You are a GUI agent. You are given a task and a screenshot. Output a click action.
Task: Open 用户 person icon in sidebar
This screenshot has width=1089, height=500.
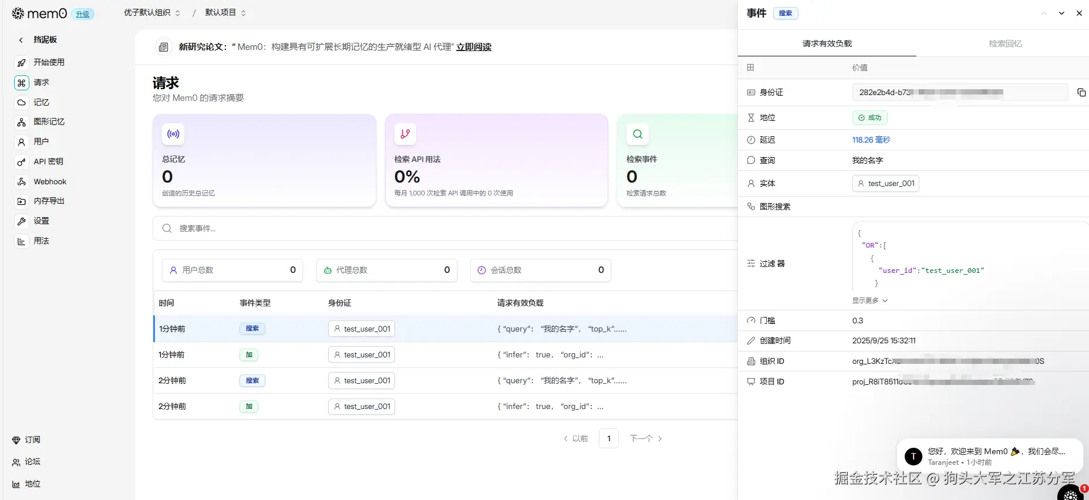pyautogui.click(x=22, y=142)
